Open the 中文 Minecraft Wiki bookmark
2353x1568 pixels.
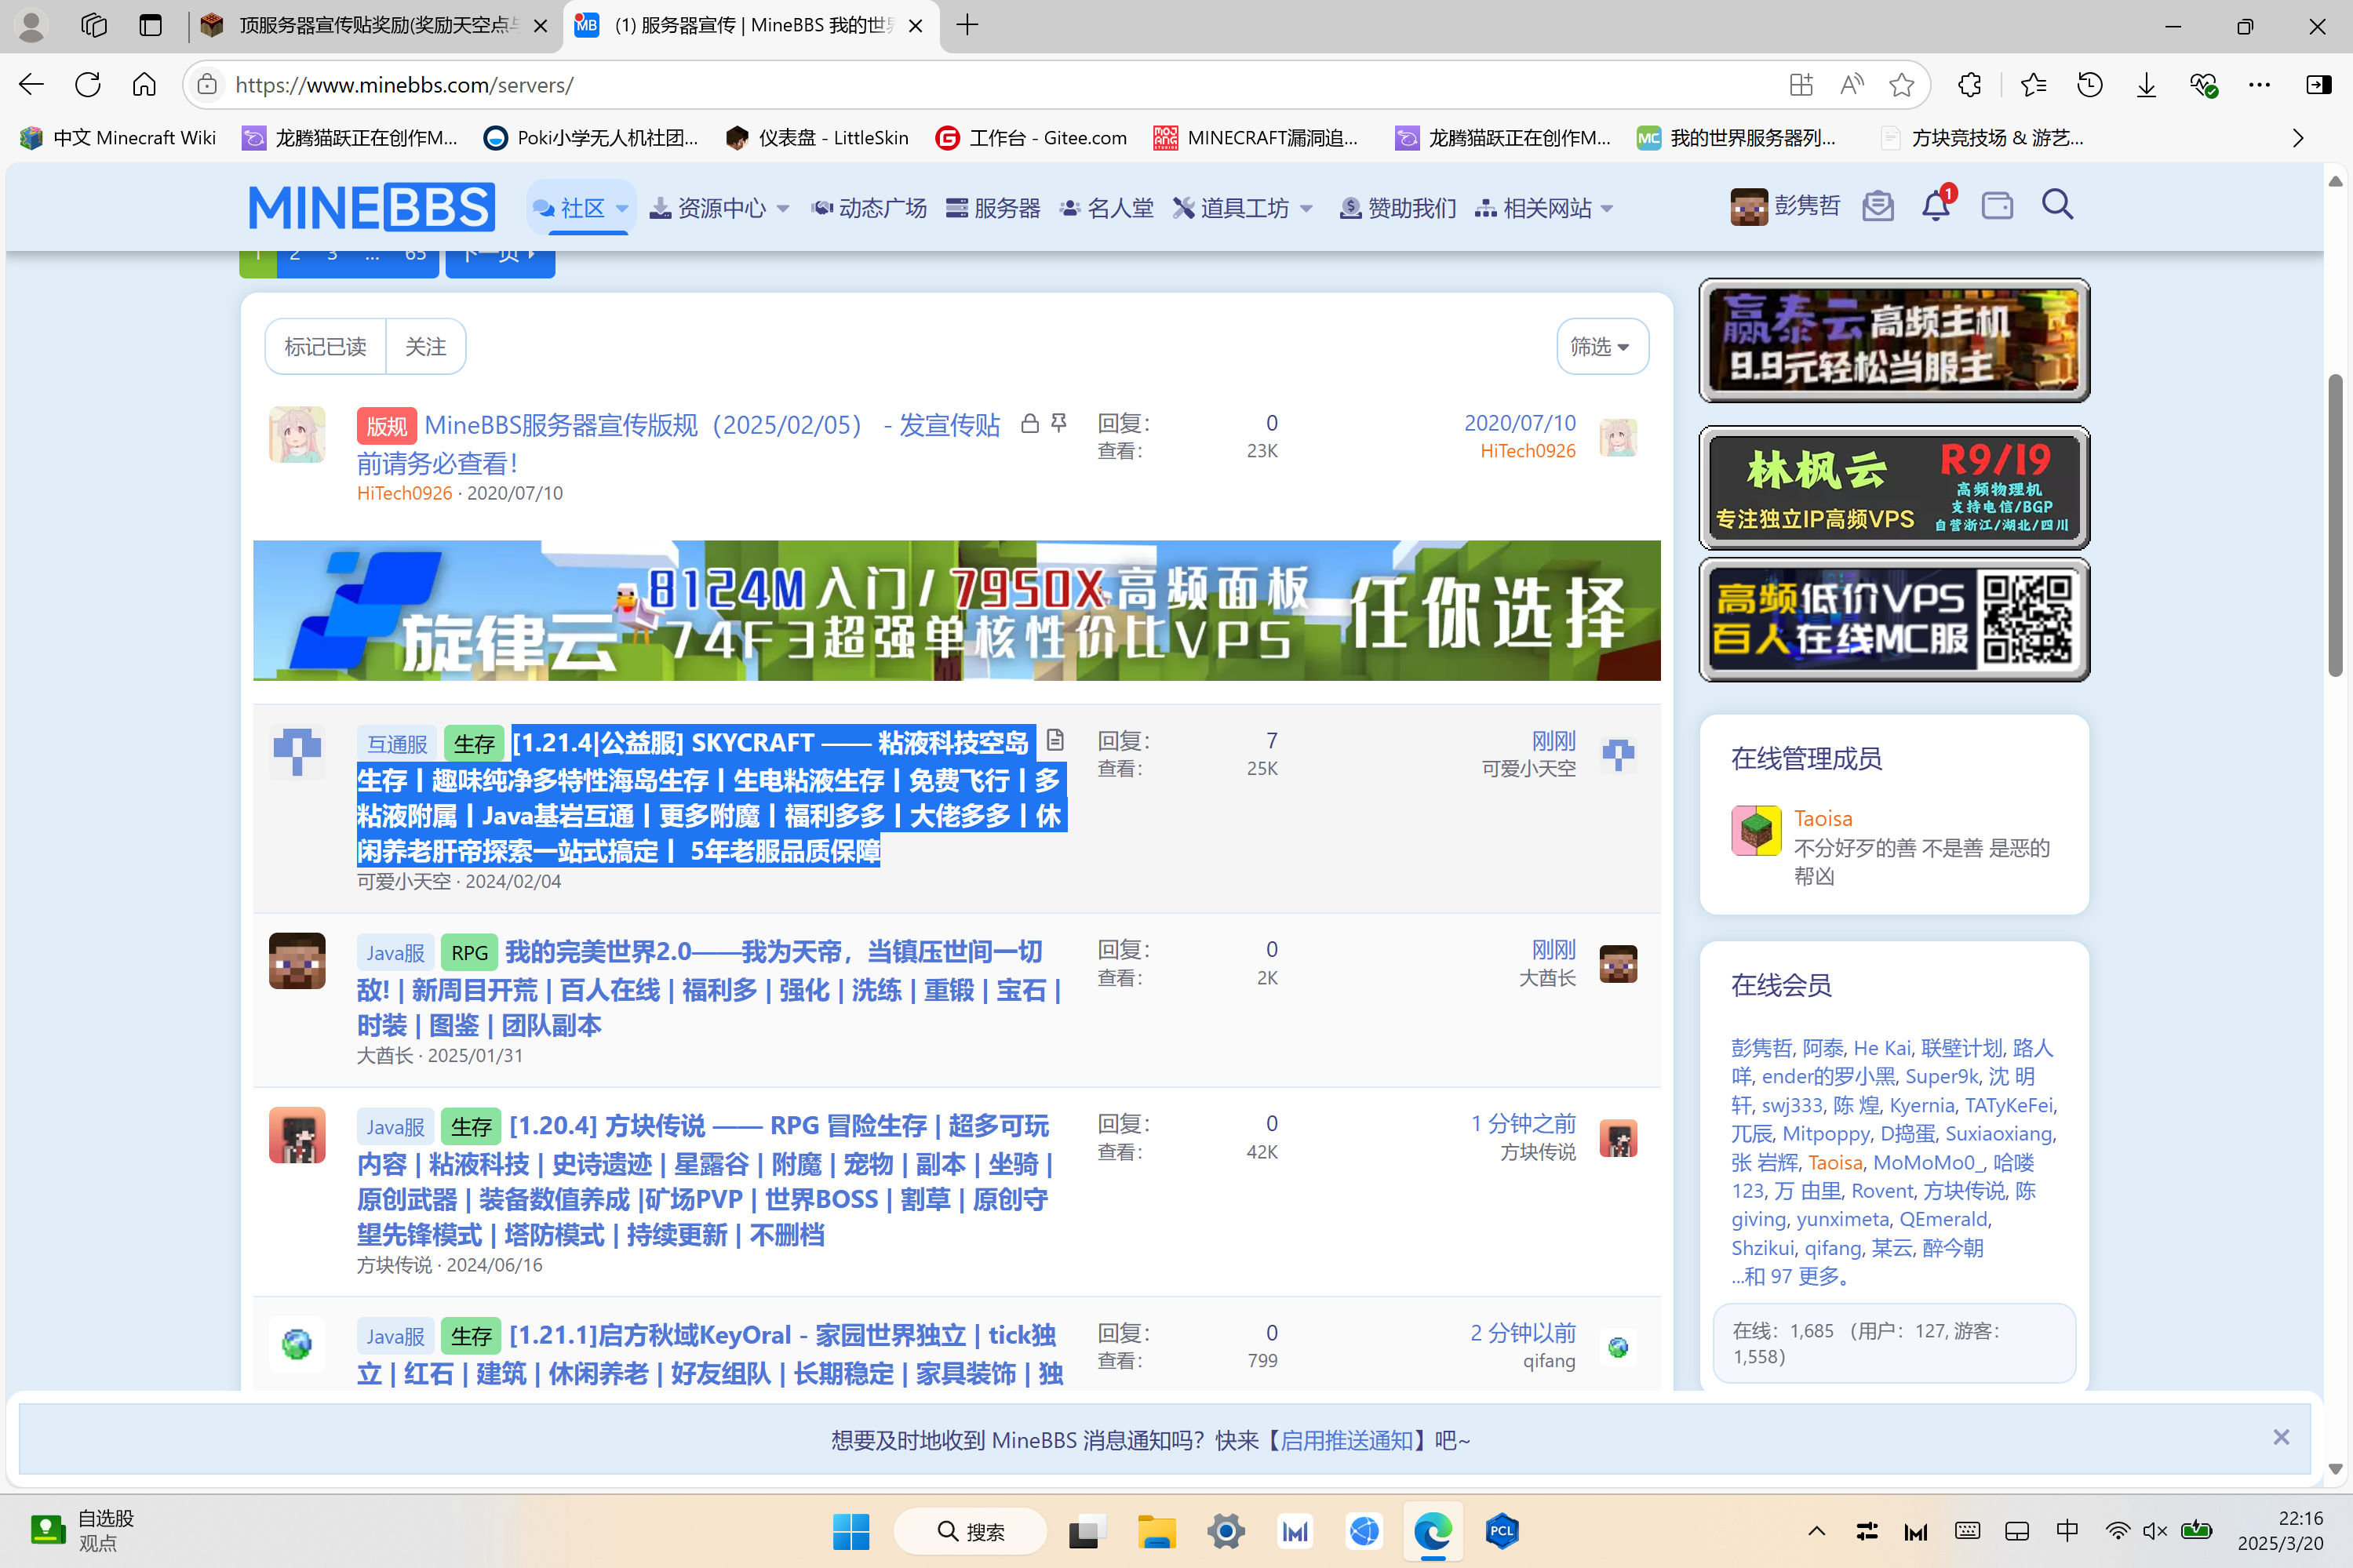tap(118, 138)
